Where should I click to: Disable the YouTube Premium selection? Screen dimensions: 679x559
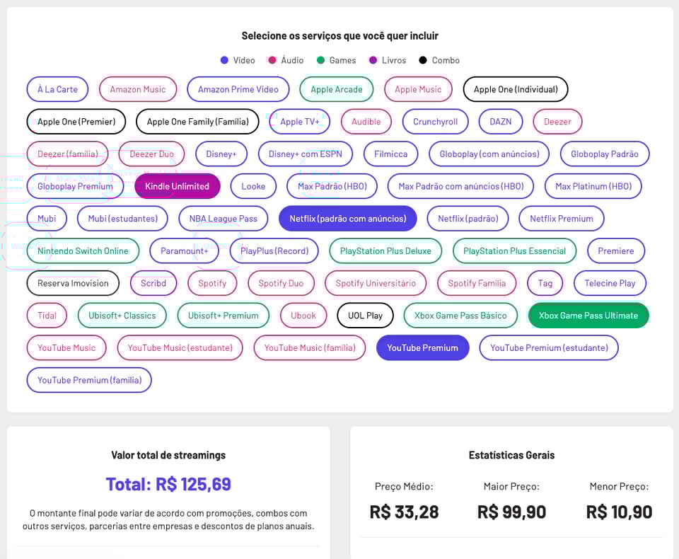(422, 348)
